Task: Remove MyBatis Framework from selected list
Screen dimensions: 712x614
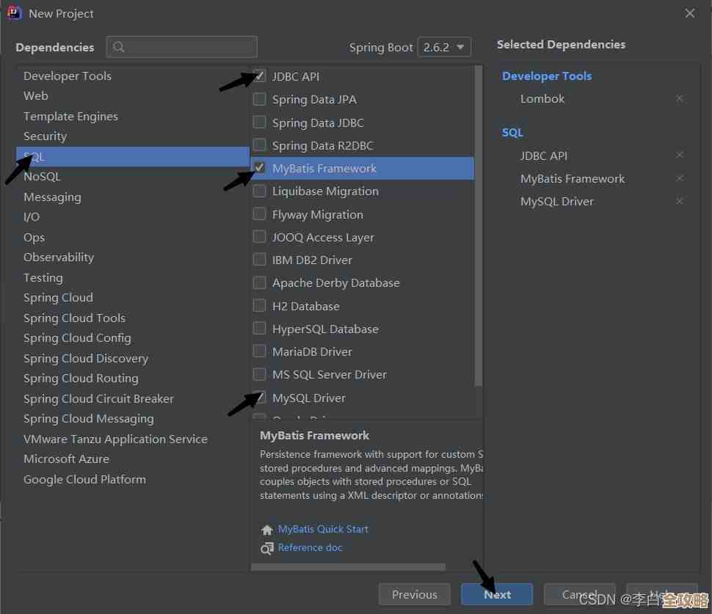Action: 680,178
